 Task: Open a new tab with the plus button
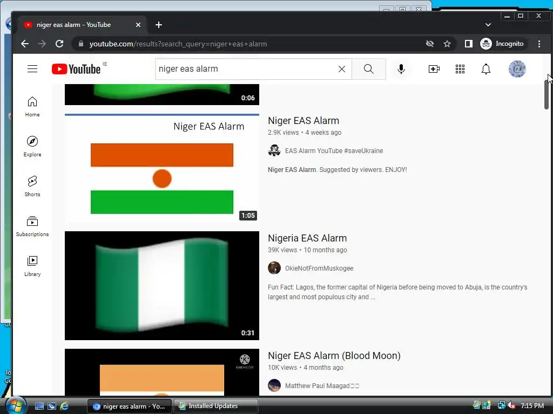(x=159, y=25)
